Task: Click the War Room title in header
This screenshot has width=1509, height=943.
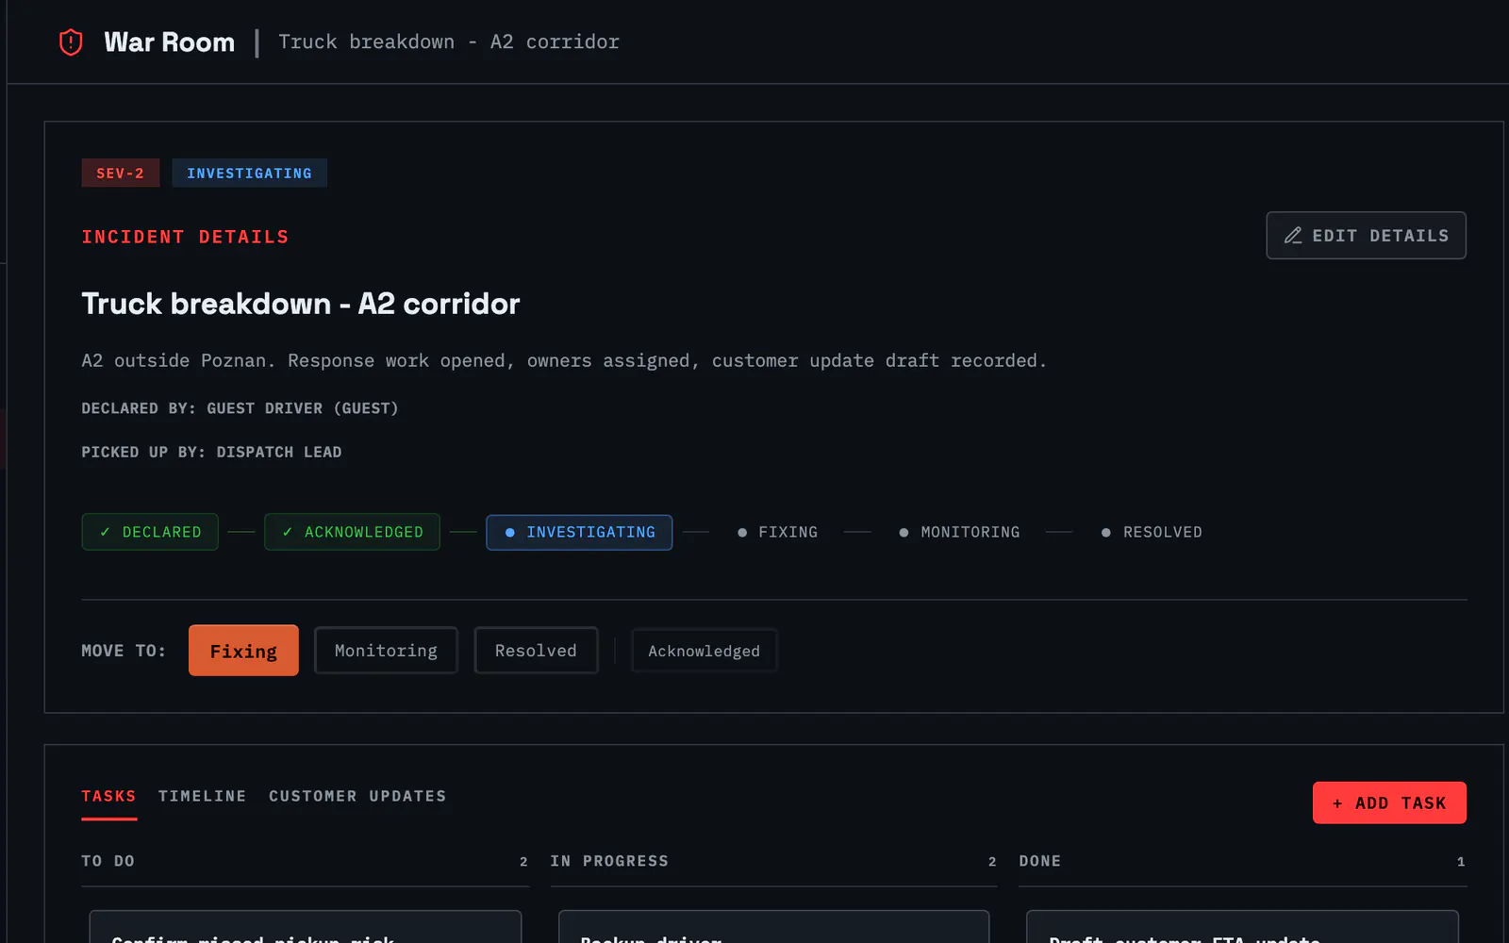Action: (169, 42)
